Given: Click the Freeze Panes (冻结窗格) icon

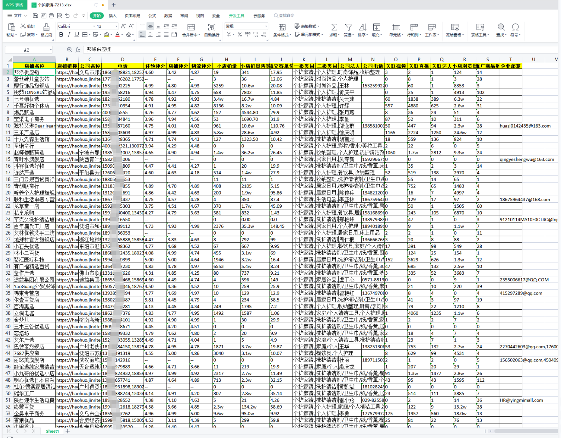Looking at the screenshot, I should 455,27.
